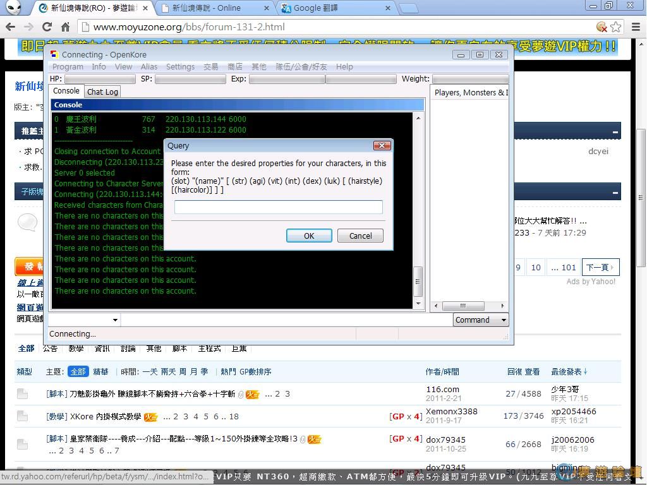The image size is (647, 485).
Task: Jump to forum page 101
Action: tap(563, 267)
